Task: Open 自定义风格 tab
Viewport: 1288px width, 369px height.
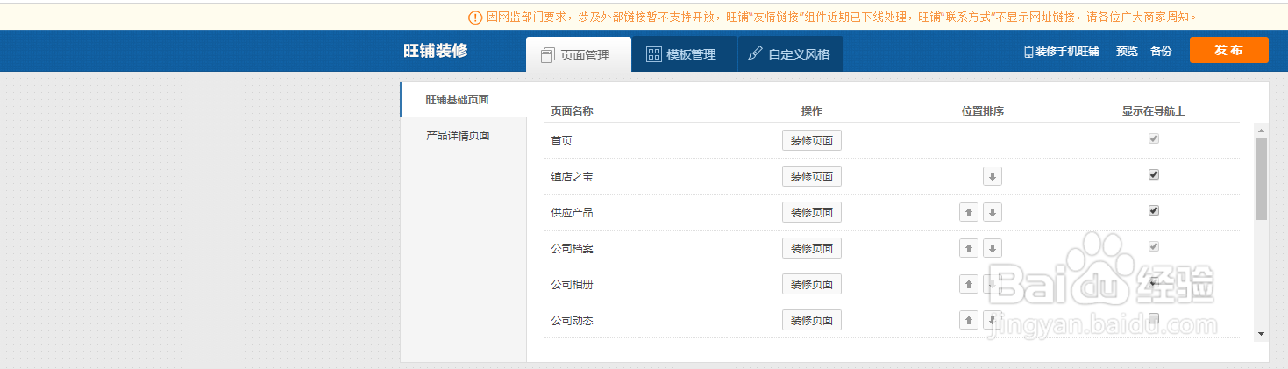Action: coord(790,54)
